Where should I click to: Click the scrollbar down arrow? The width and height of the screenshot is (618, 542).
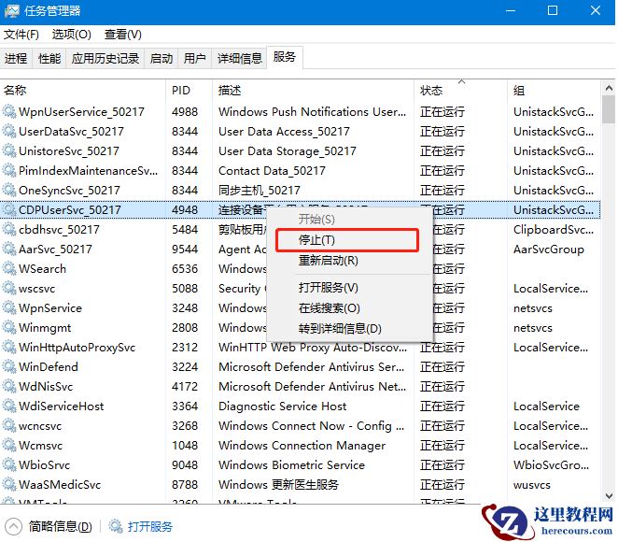pos(610,496)
